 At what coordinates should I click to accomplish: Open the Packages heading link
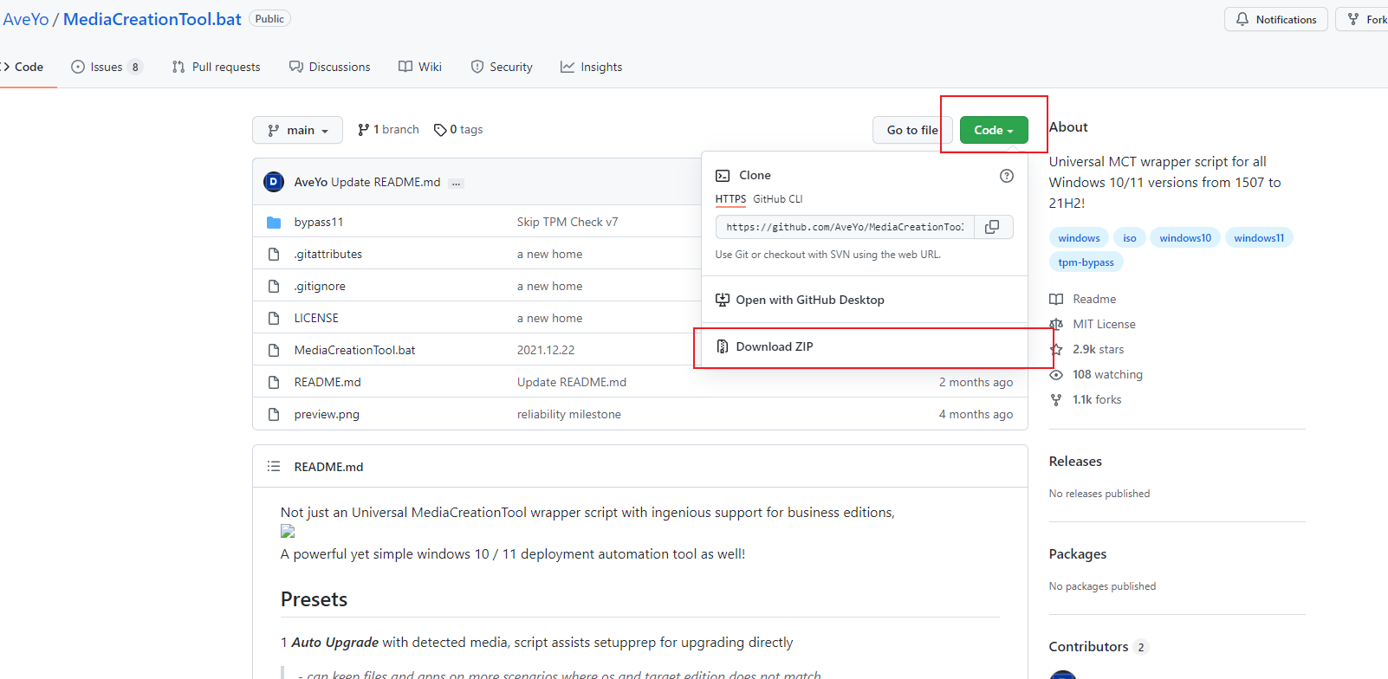(x=1078, y=554)
